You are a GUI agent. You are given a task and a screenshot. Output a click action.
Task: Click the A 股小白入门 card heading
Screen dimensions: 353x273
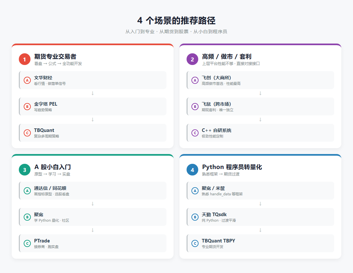53,167
